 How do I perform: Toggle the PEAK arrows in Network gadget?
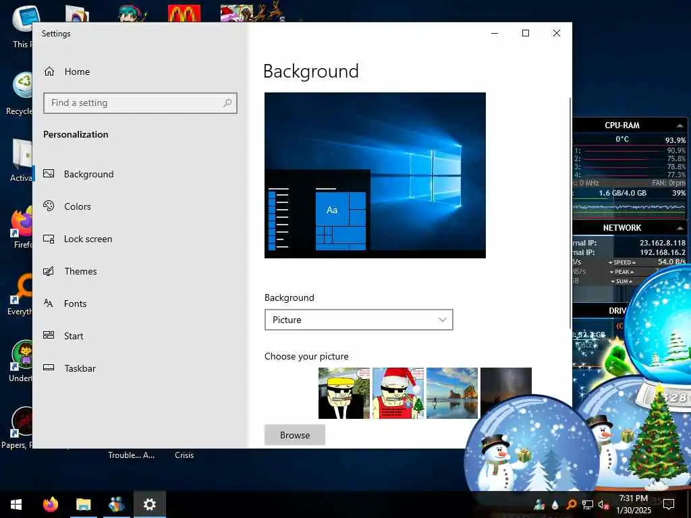622,272
